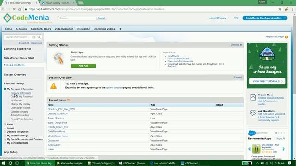Screen dimensions: 296x166
Task: Expand My Chatter Settings node
Action: [x=5, y=136]
